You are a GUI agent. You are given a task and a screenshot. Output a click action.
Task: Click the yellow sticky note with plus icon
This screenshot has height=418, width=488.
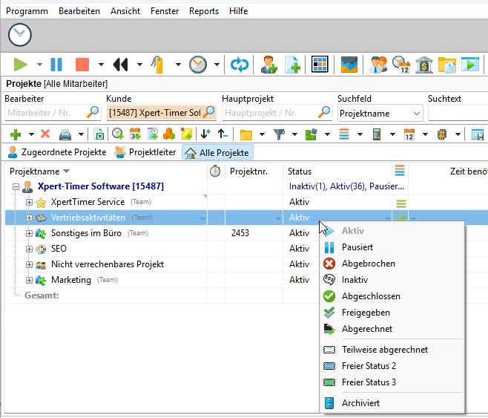point(186,134)
